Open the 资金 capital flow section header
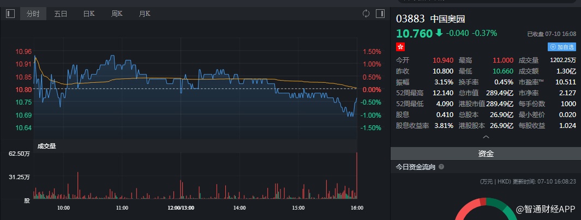 pyautogui.click(x=486, y=154)
